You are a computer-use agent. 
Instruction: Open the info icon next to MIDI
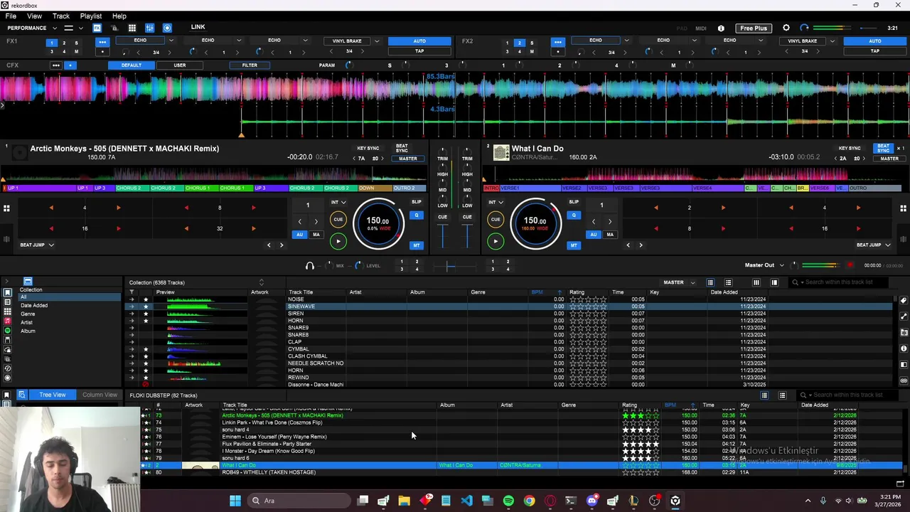[x=721, y=28]
